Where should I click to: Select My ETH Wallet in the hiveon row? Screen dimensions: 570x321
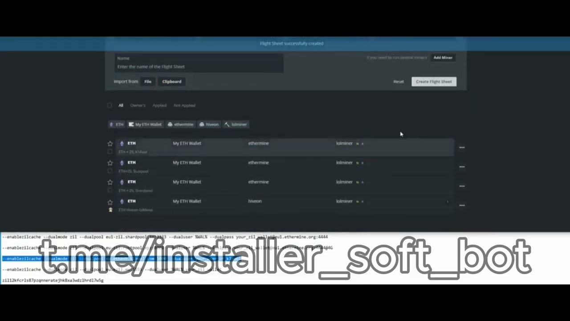pos(187,201)
